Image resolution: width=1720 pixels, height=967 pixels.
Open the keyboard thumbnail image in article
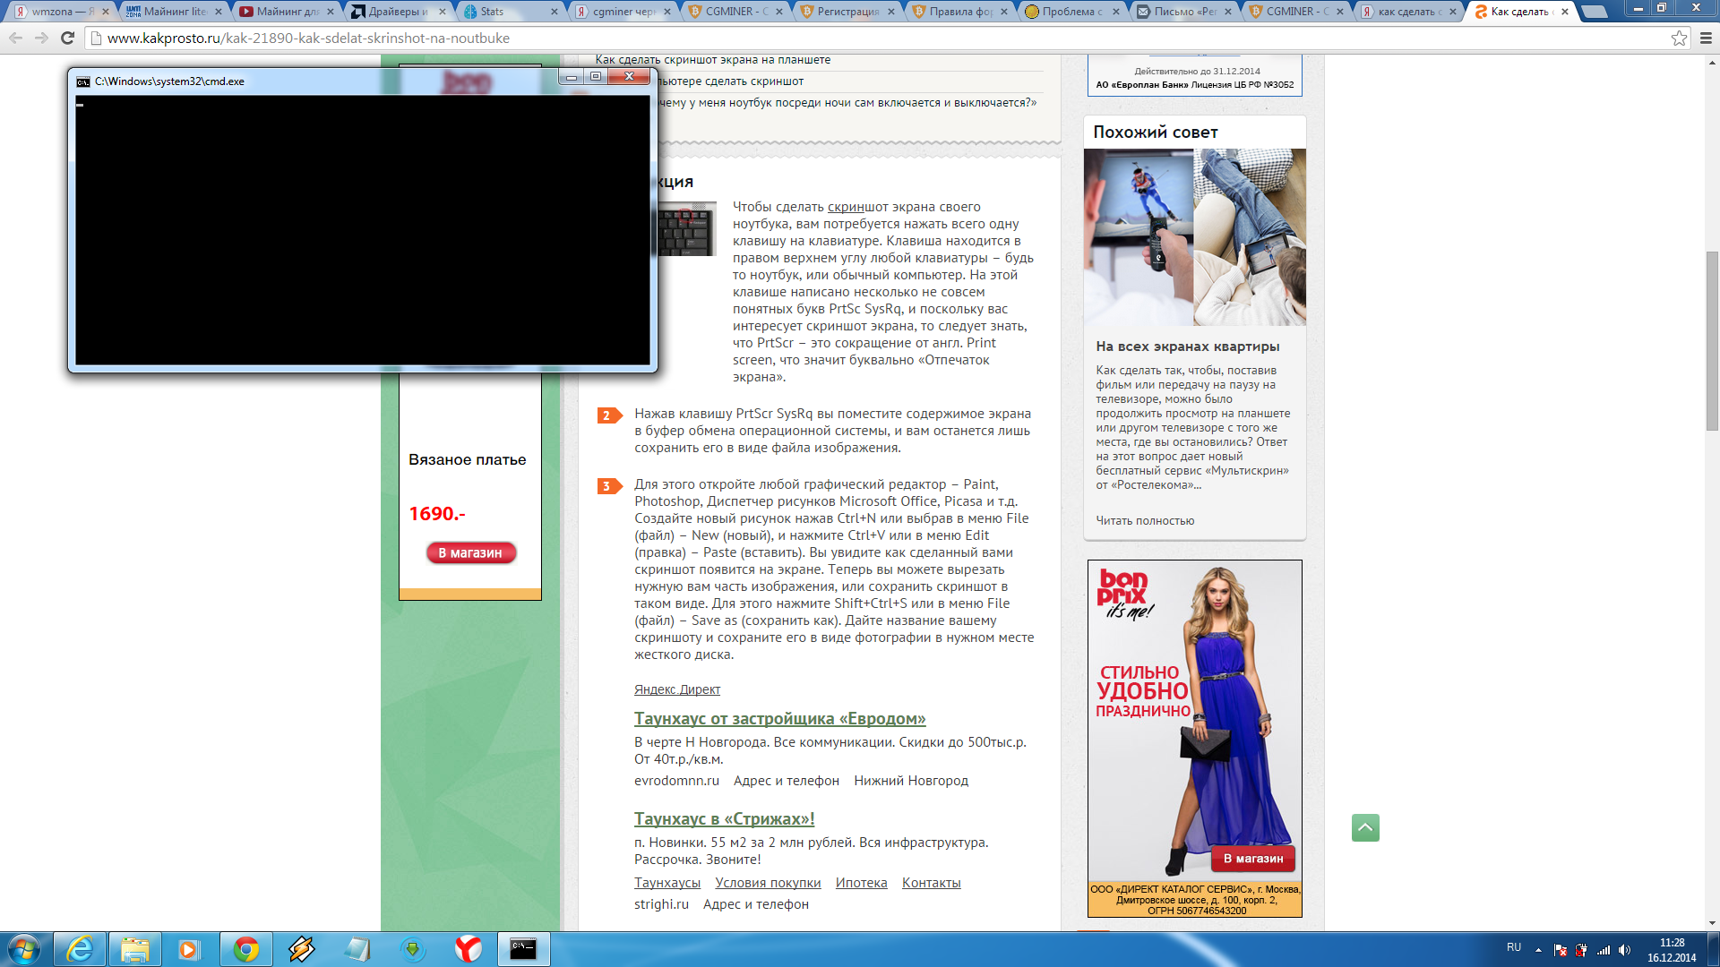click(x=687, y=229)
